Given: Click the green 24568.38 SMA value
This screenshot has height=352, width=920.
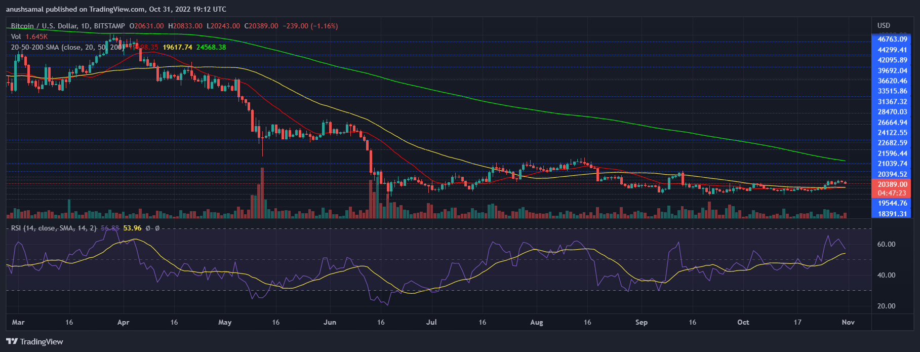Looking at the screenshot, I should [x=211, y=47].
